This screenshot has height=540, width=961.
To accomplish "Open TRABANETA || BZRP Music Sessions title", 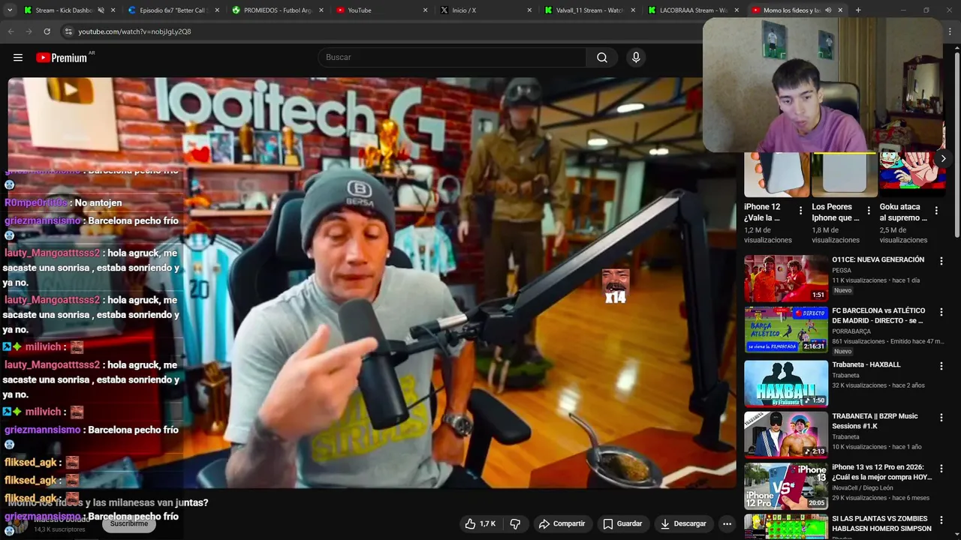I will 875,421.
